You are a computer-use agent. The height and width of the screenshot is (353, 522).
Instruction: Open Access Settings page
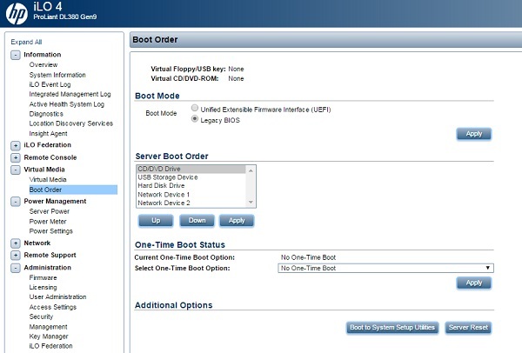coord(53,307)
